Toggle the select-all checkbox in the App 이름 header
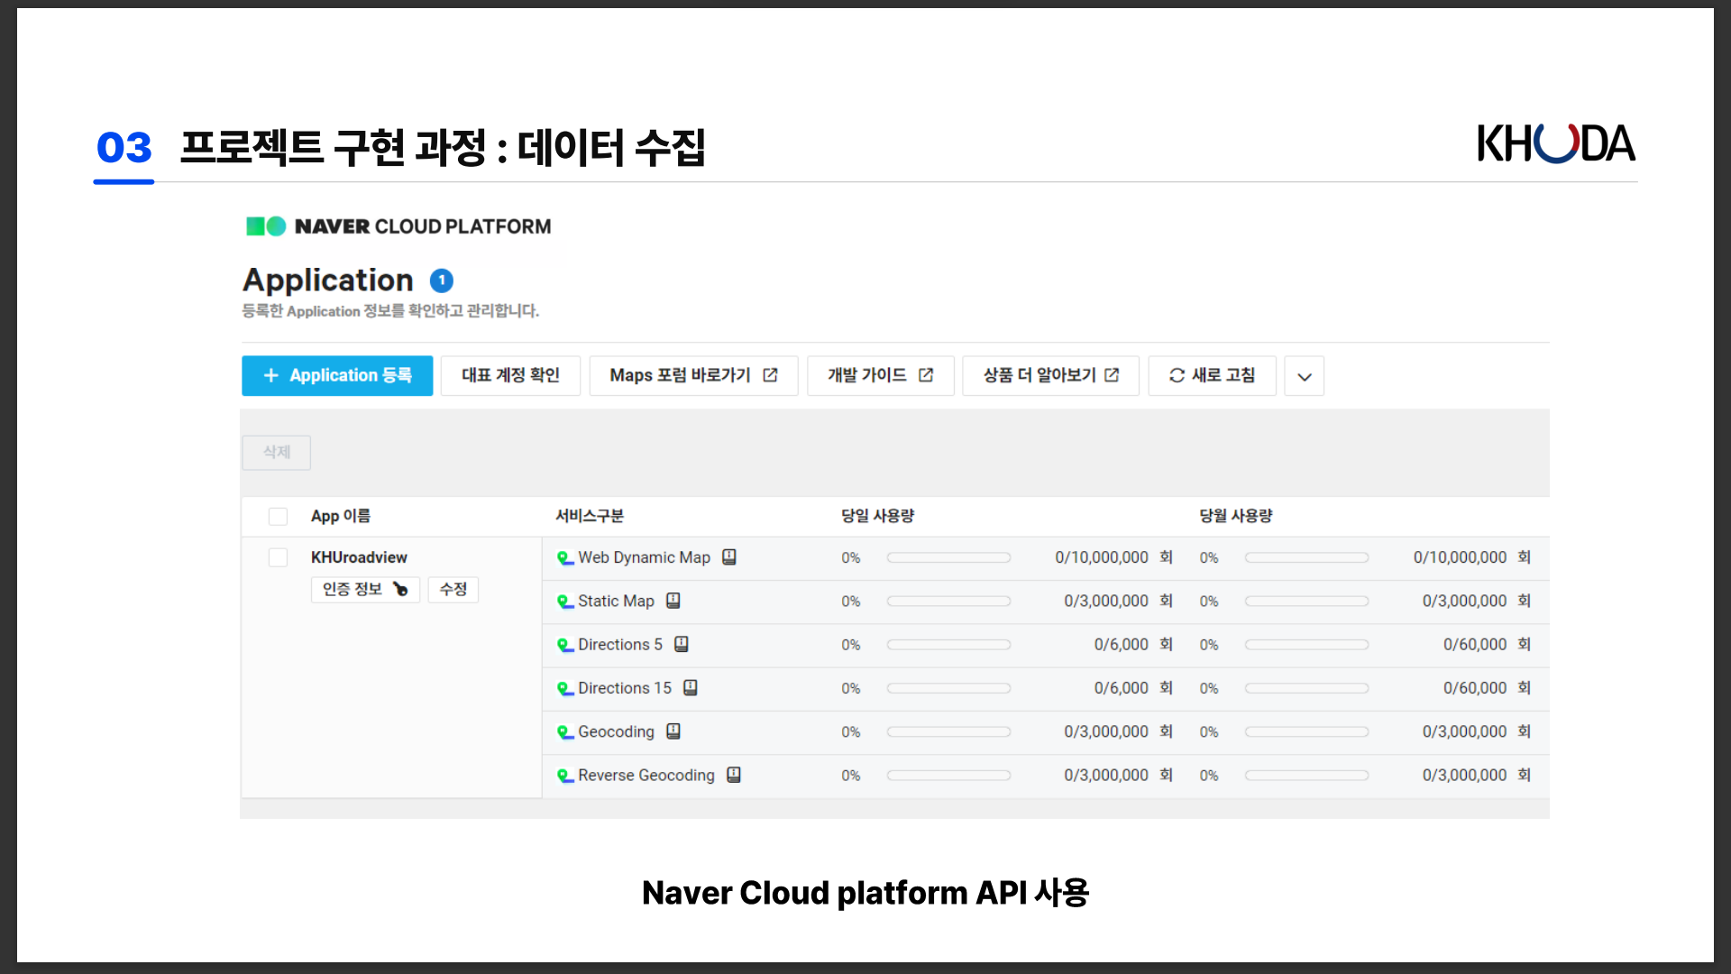Image resolution: width=1731 pixels, height=974 pixels. pyautogui.click(x=278, y=516)
